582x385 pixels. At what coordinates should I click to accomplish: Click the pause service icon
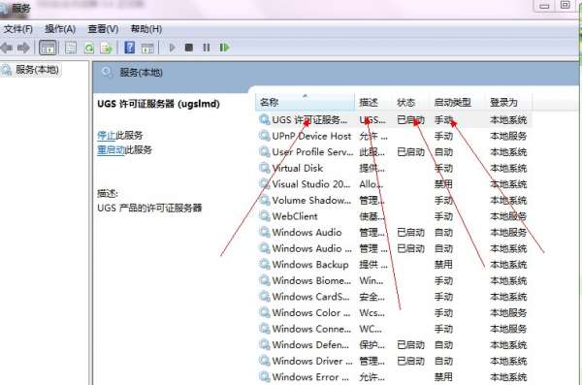click(207, 48)
